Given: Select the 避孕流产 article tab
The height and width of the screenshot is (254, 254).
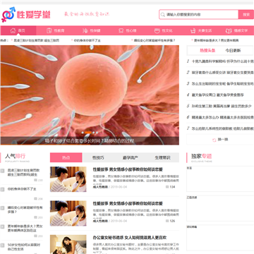Looking at the screenshot, I should click(131, 157).
